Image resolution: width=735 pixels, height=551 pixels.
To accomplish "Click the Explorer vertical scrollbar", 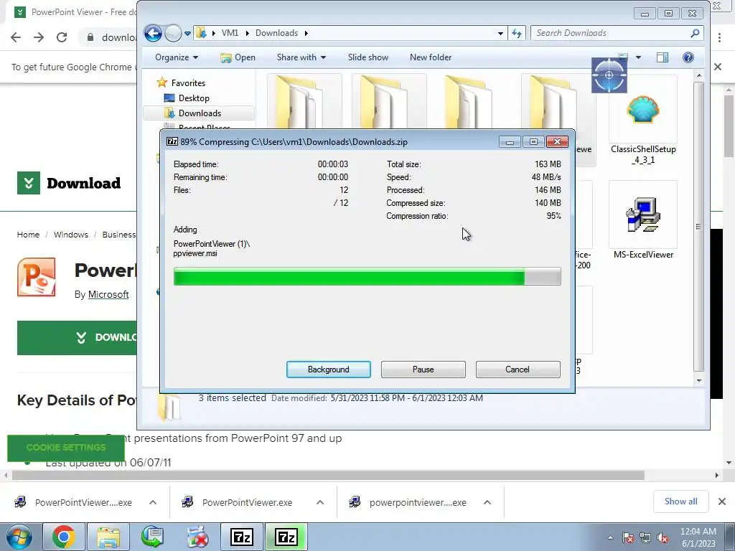I will click(x=699, y=227).
